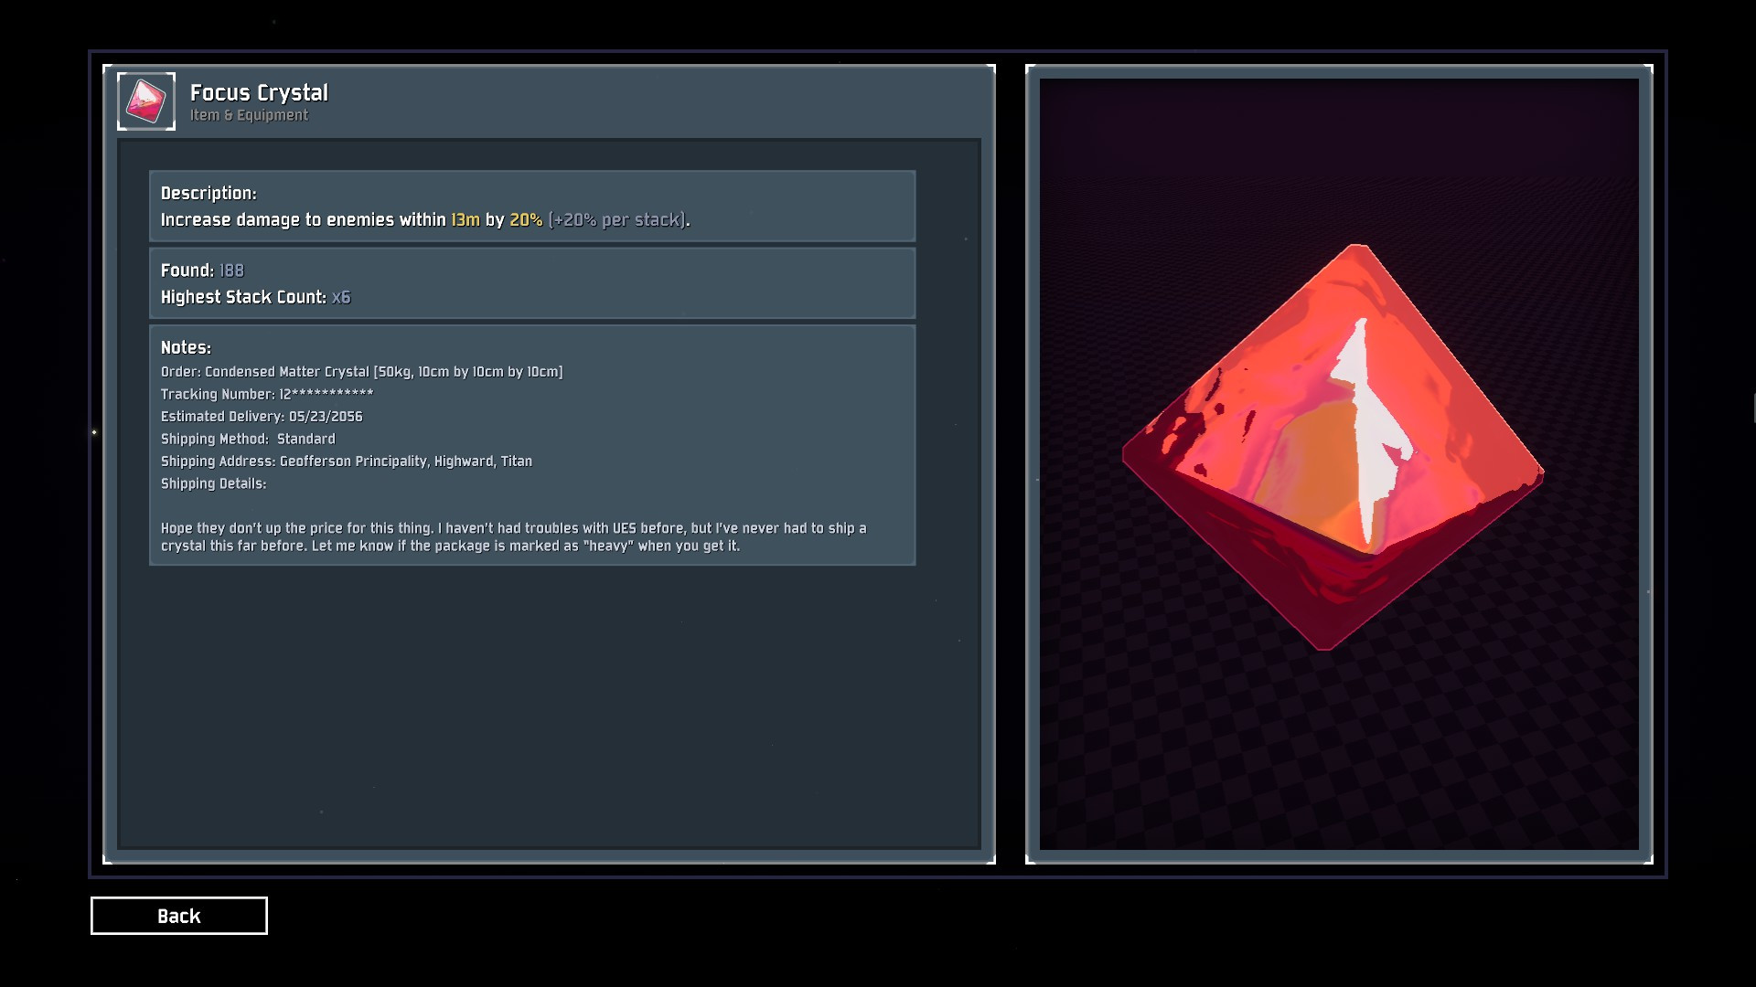The width and height of the screenshot is (1756, 987).
Task: Click the Back button
Action: (x=179, y=916)
